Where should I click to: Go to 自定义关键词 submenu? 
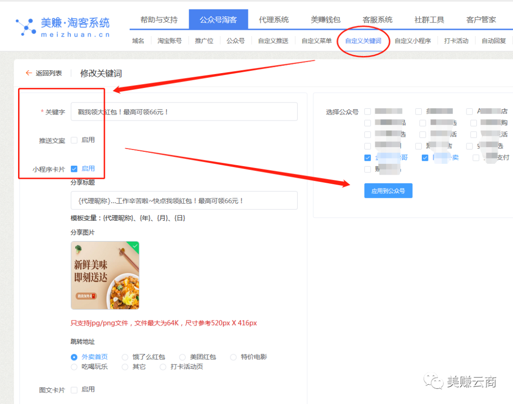363,41
